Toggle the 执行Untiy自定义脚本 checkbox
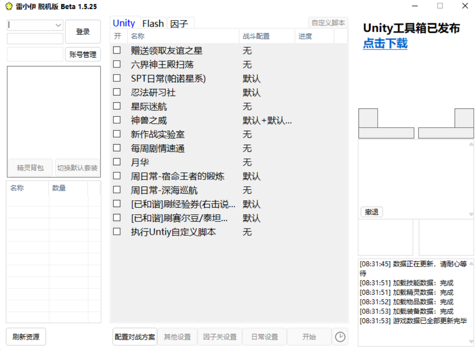Screen dimensions: 476x350 tap(117, 232)
